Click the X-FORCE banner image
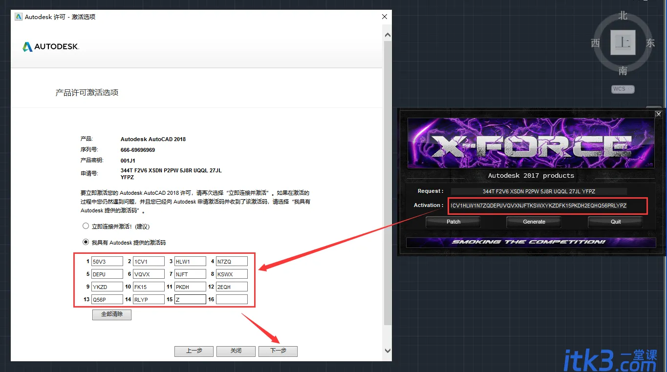667x372 pixels. [531, 144]
